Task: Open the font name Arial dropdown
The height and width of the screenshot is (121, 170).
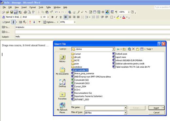Action: [x=41, y=17]
